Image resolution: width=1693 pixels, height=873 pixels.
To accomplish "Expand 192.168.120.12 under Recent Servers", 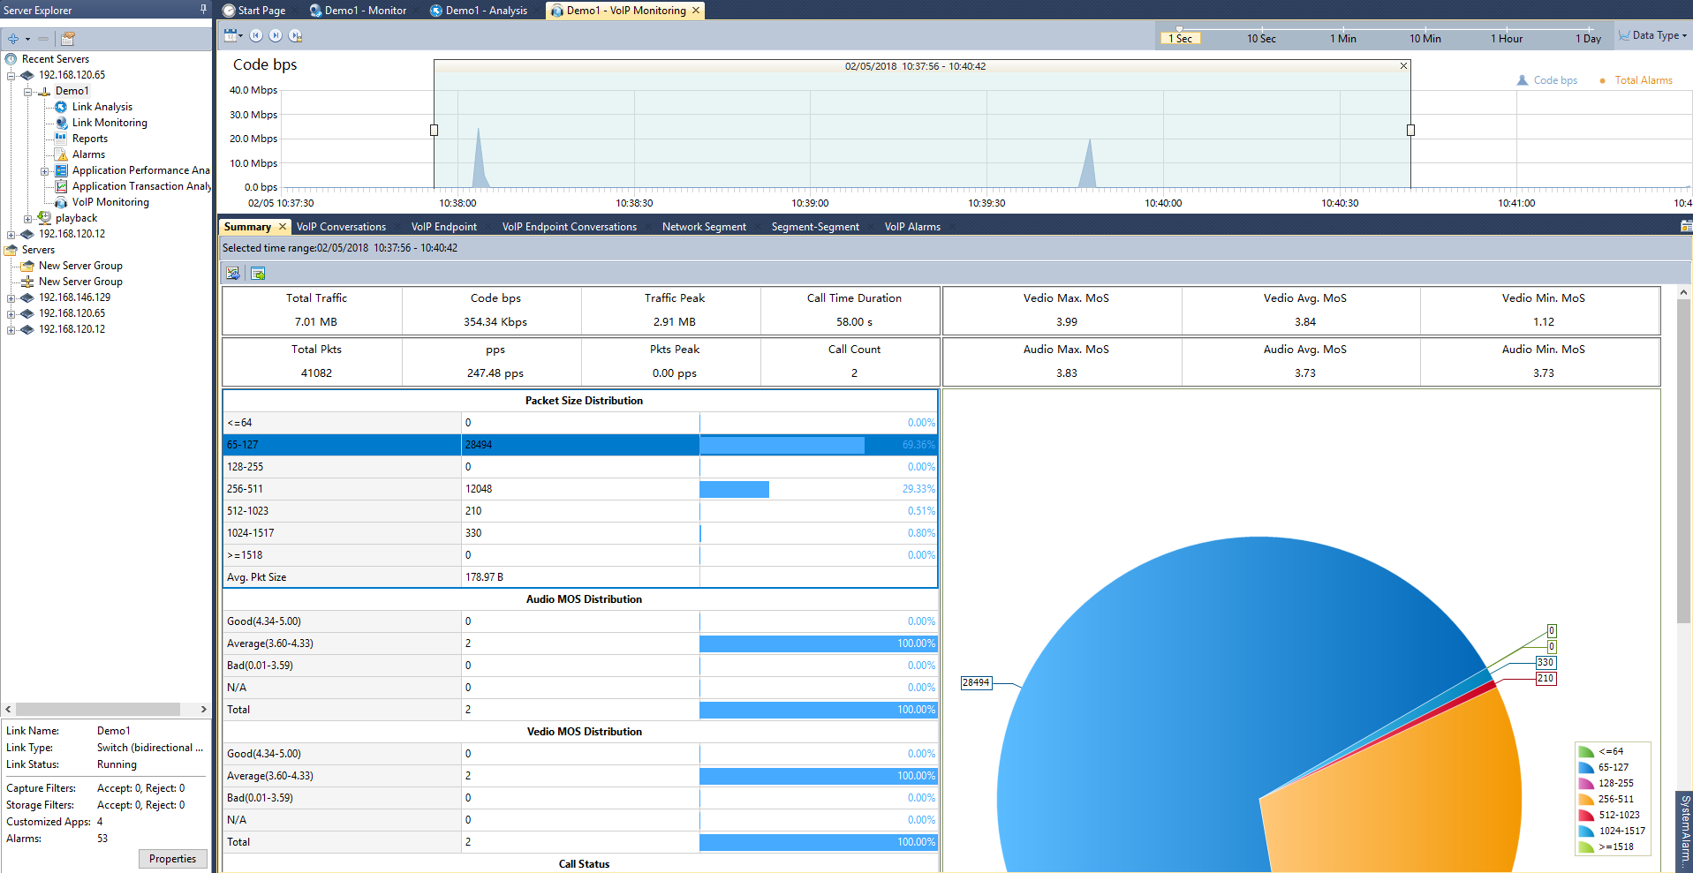I will pos(11,234).
